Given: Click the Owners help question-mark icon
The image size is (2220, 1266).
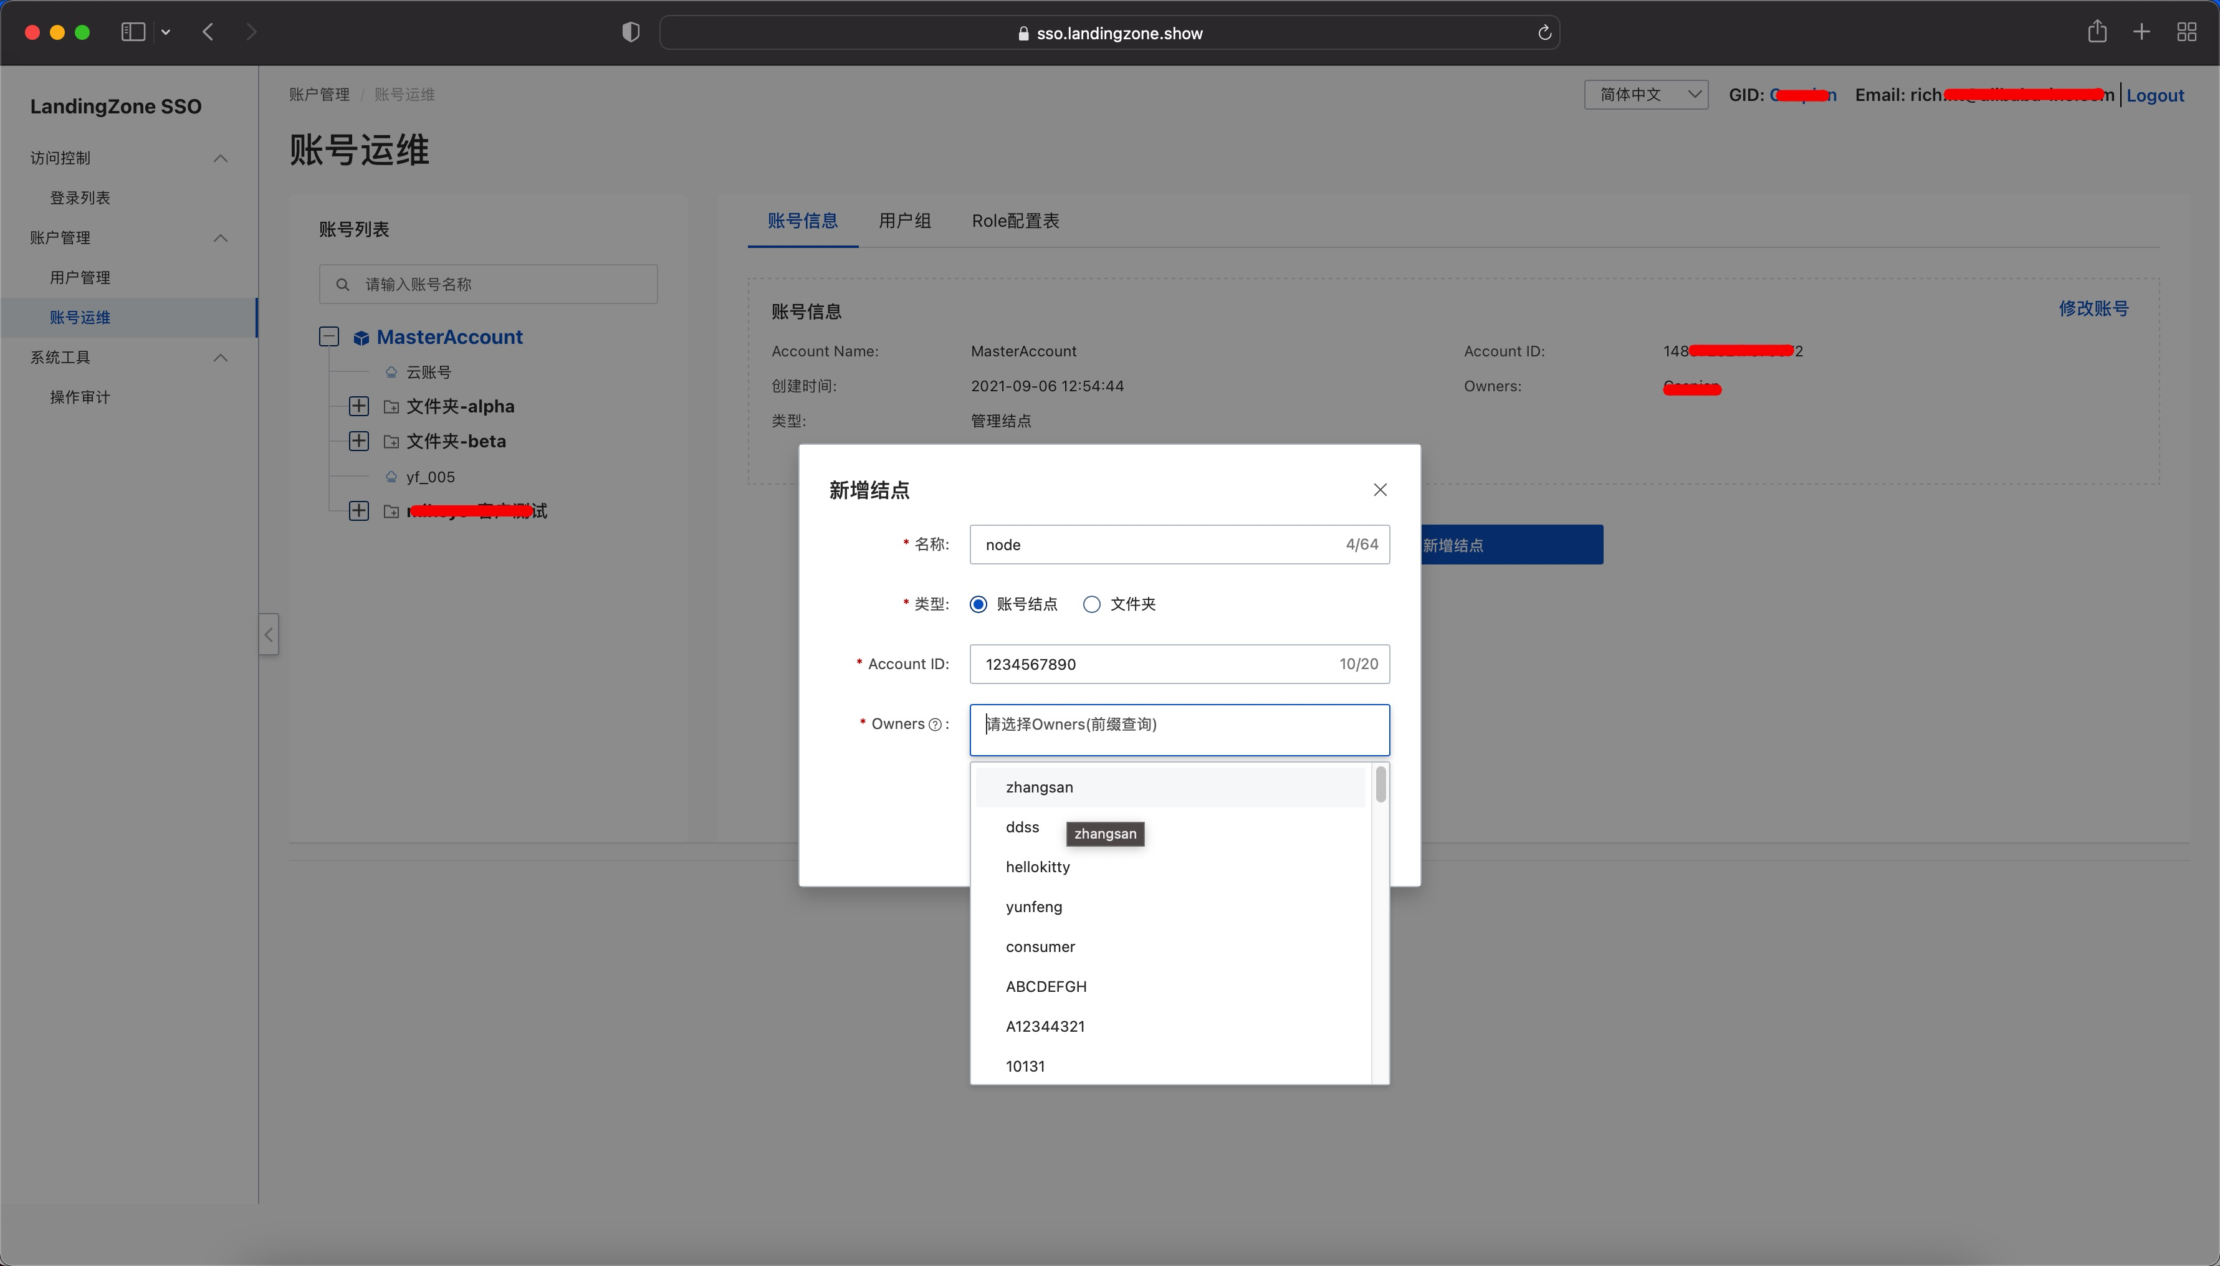Looking at the screenshot, I should (x=935, y=725).
